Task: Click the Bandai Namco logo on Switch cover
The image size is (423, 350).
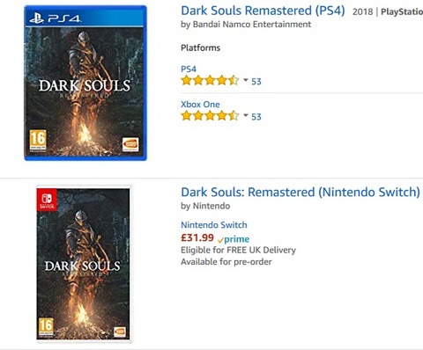Action: (x=120, y=332)
